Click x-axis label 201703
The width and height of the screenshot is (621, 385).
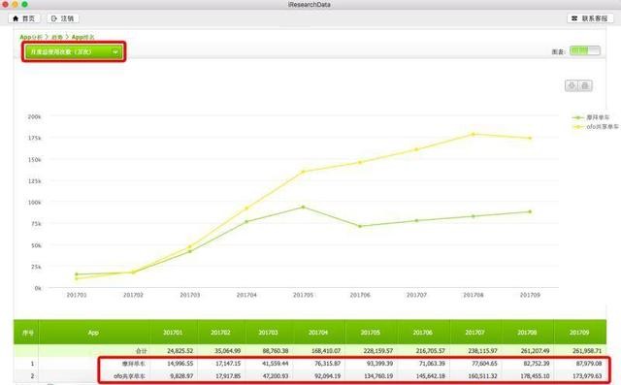point(190,295)
